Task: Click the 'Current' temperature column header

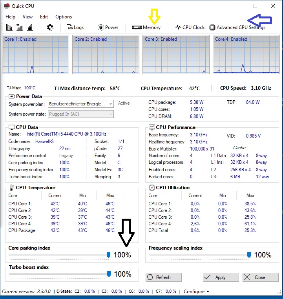Action: [55, 196]
